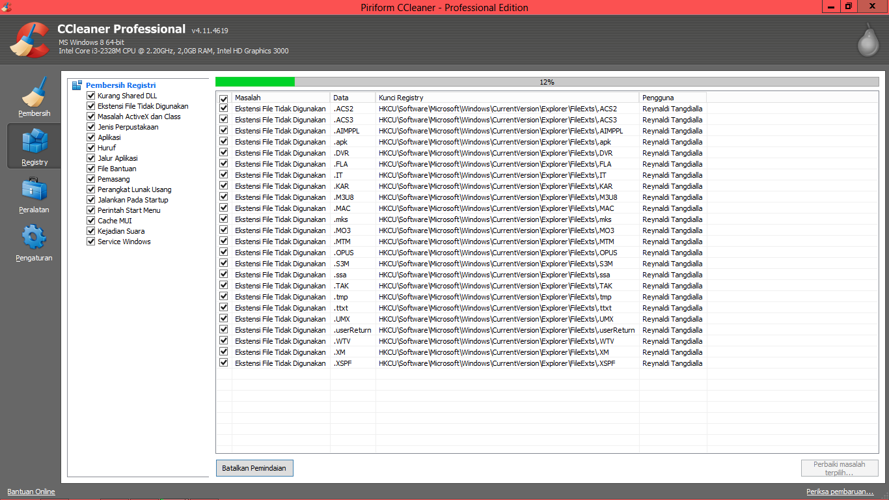This screenshot has width=889, height=500.
Task: Uncheck the .apk result row
Action: pyautogui.click(x=224, y=142)
